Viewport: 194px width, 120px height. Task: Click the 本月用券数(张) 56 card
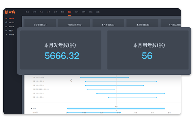click(147, 50)
